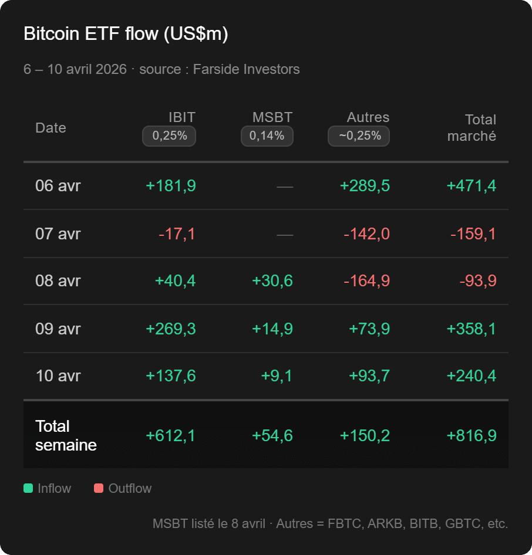Select the Total marché column header

coord(472,128)
